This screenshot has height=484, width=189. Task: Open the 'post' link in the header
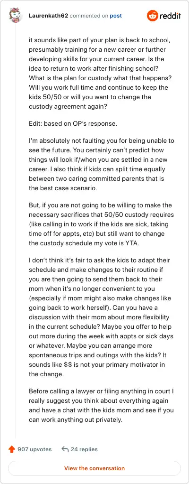(x=116, y=16)
